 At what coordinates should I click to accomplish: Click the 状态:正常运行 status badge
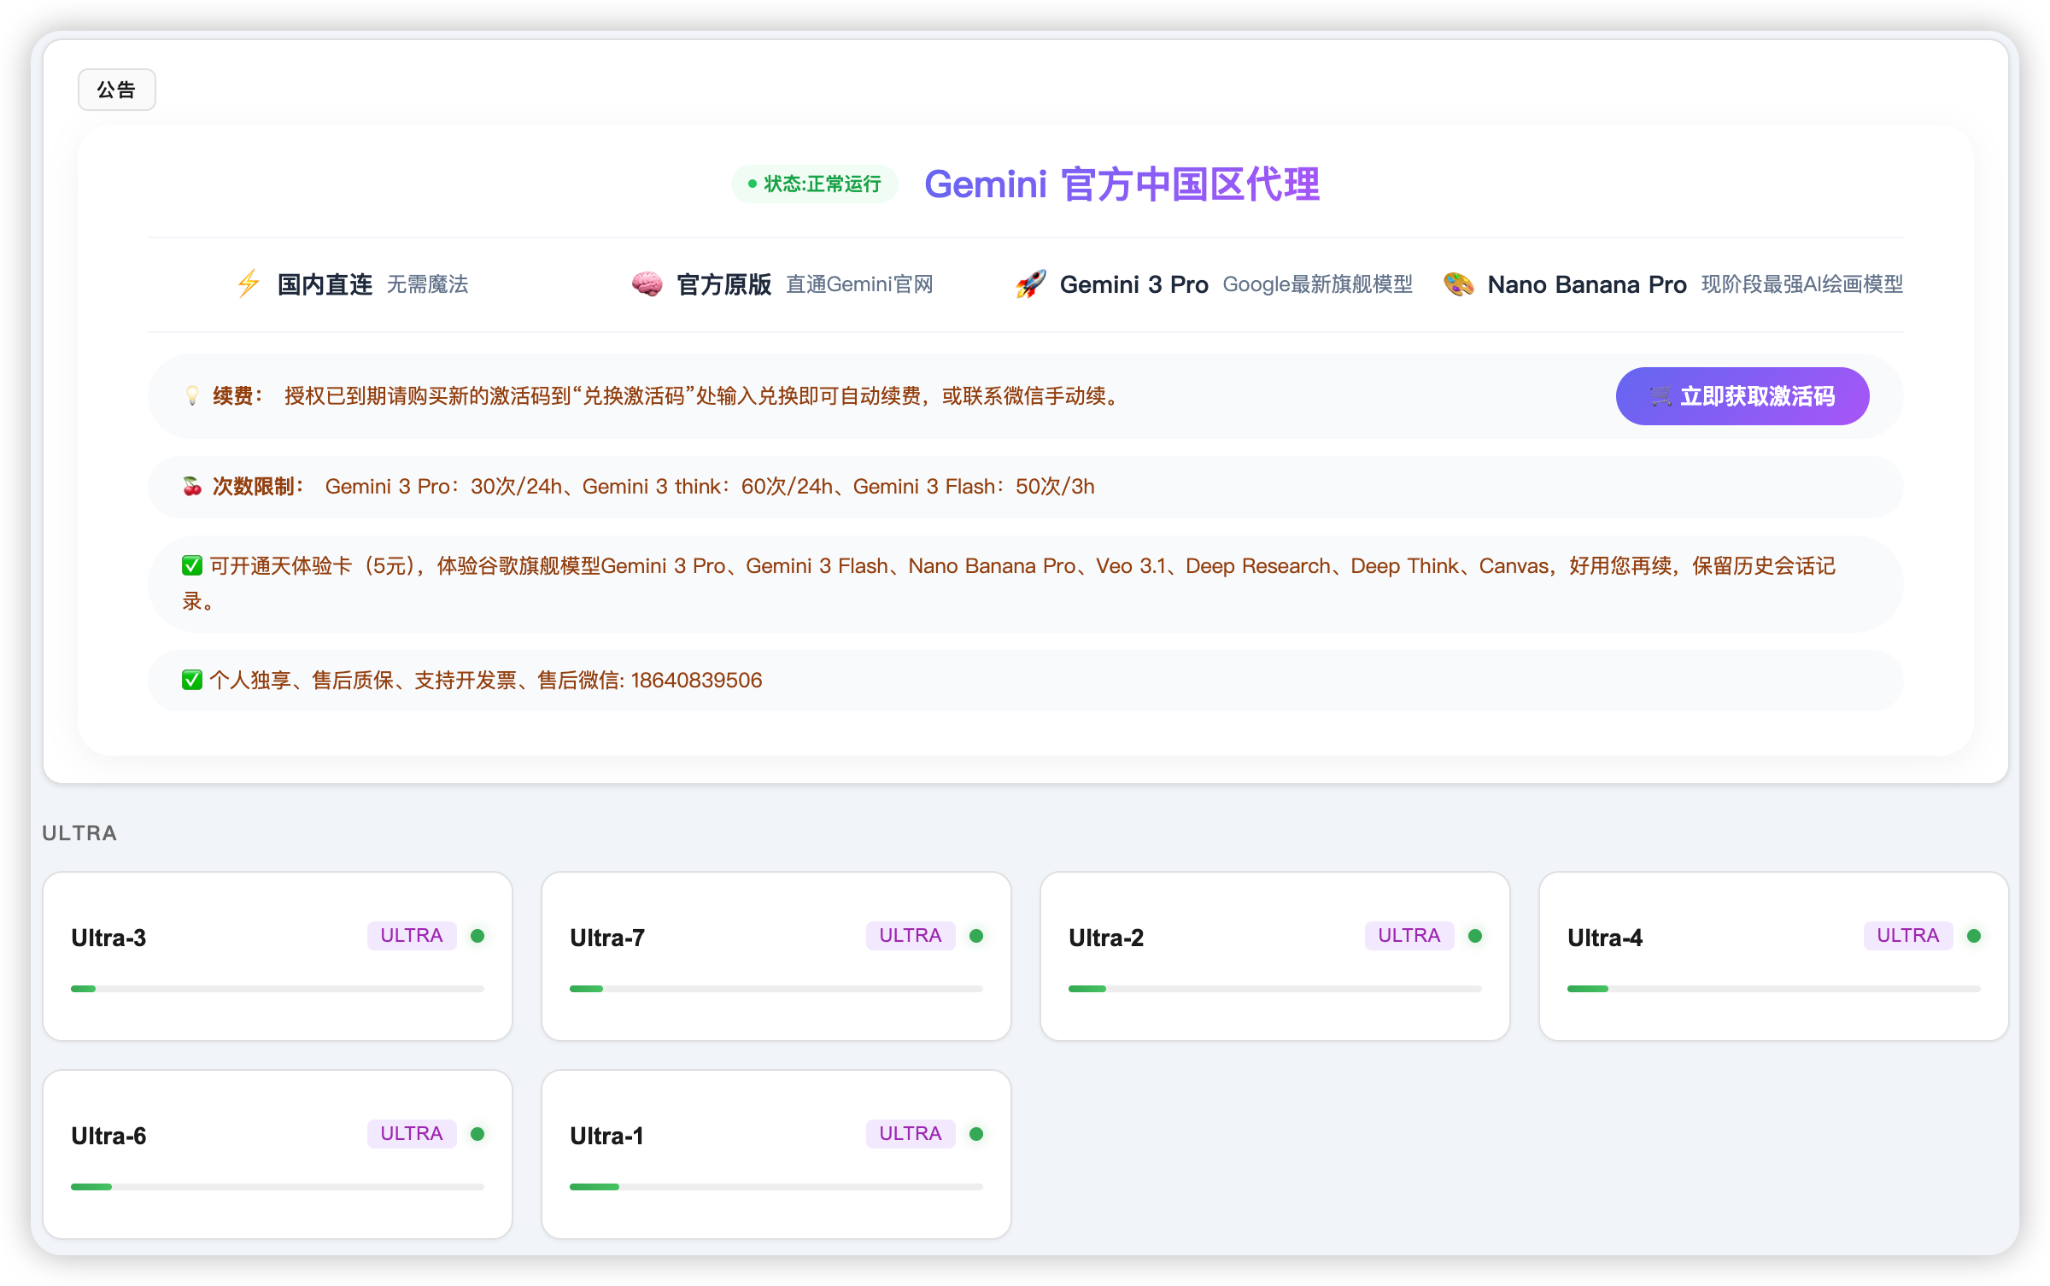tap(814, 184)
